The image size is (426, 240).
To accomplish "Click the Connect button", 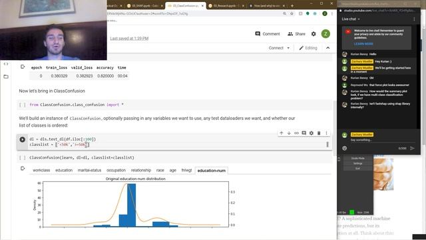I will (x=276, y=48).
